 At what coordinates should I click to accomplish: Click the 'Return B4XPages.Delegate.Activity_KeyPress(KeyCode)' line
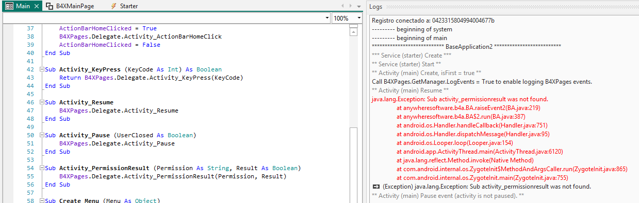(151, 78)
